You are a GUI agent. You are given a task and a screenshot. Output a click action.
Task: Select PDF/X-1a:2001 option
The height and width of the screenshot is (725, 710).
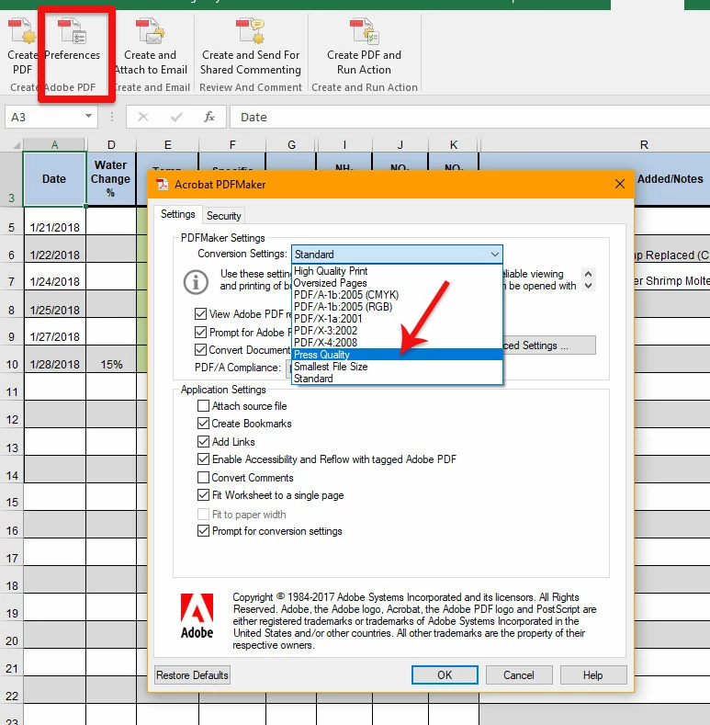click(397, 319)
